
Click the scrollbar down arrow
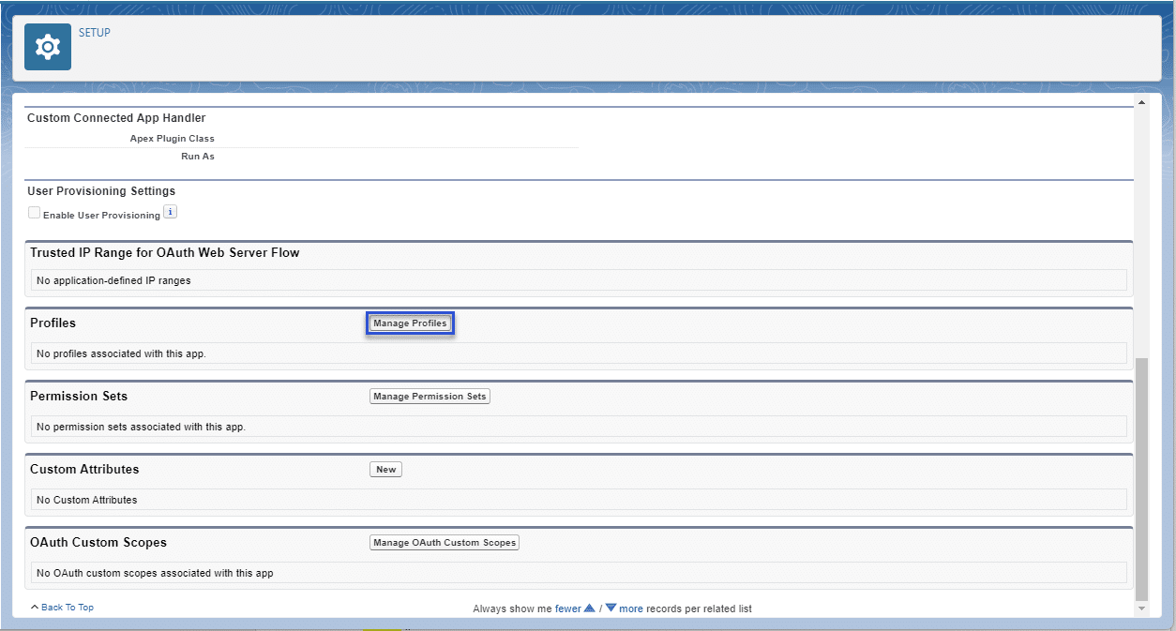point(1141,608)
